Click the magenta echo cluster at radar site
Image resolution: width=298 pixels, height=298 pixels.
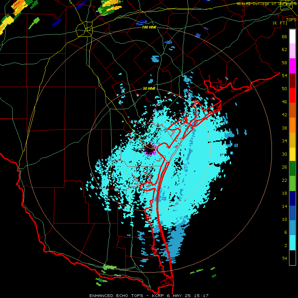[x=150, y=150]
